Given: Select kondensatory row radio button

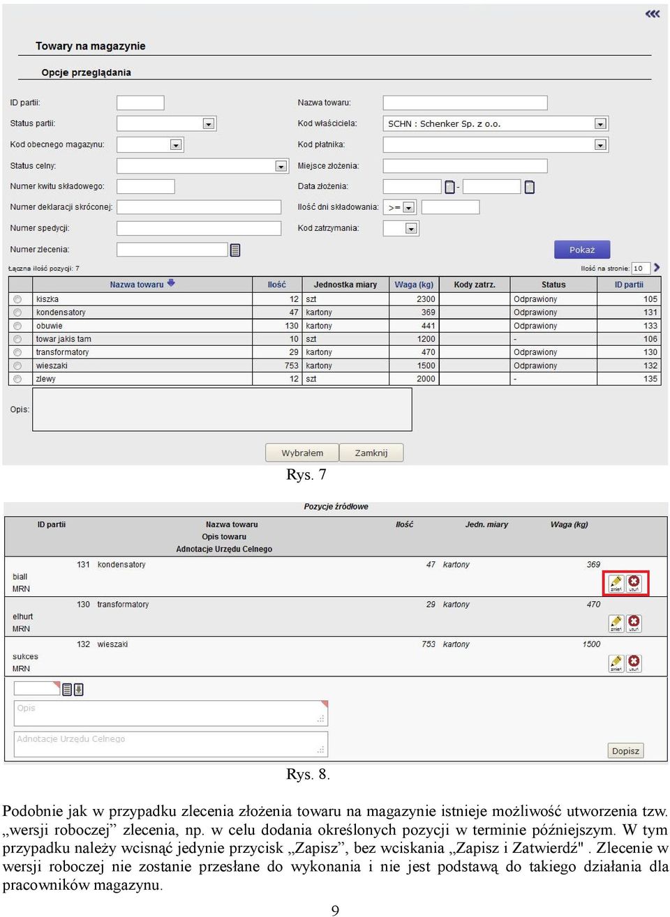Looking at the screenshot, I should click(x=17, y=312).
